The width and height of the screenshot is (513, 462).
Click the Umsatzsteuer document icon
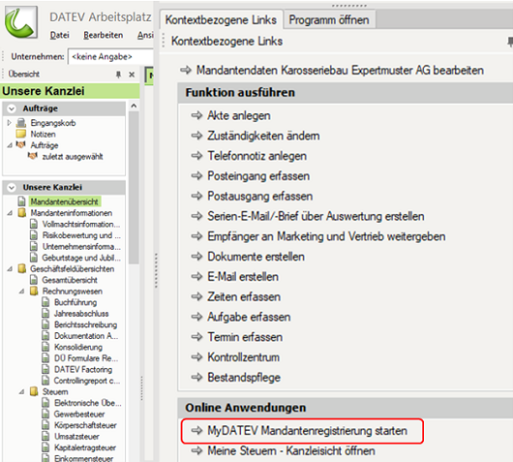[45, 436]
